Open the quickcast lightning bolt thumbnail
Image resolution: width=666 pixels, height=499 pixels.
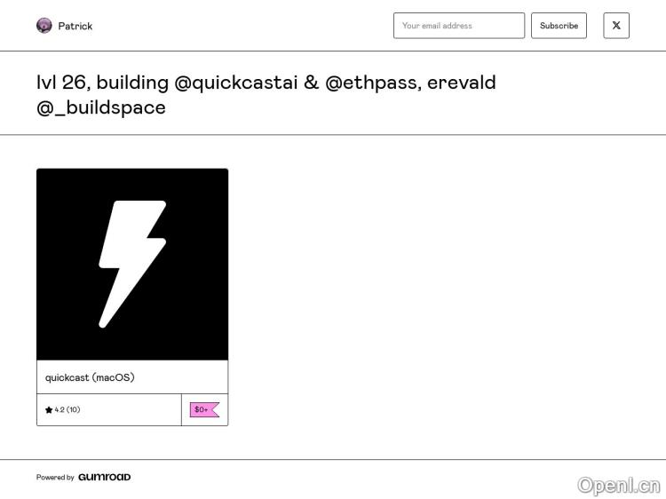coord(132,265)
